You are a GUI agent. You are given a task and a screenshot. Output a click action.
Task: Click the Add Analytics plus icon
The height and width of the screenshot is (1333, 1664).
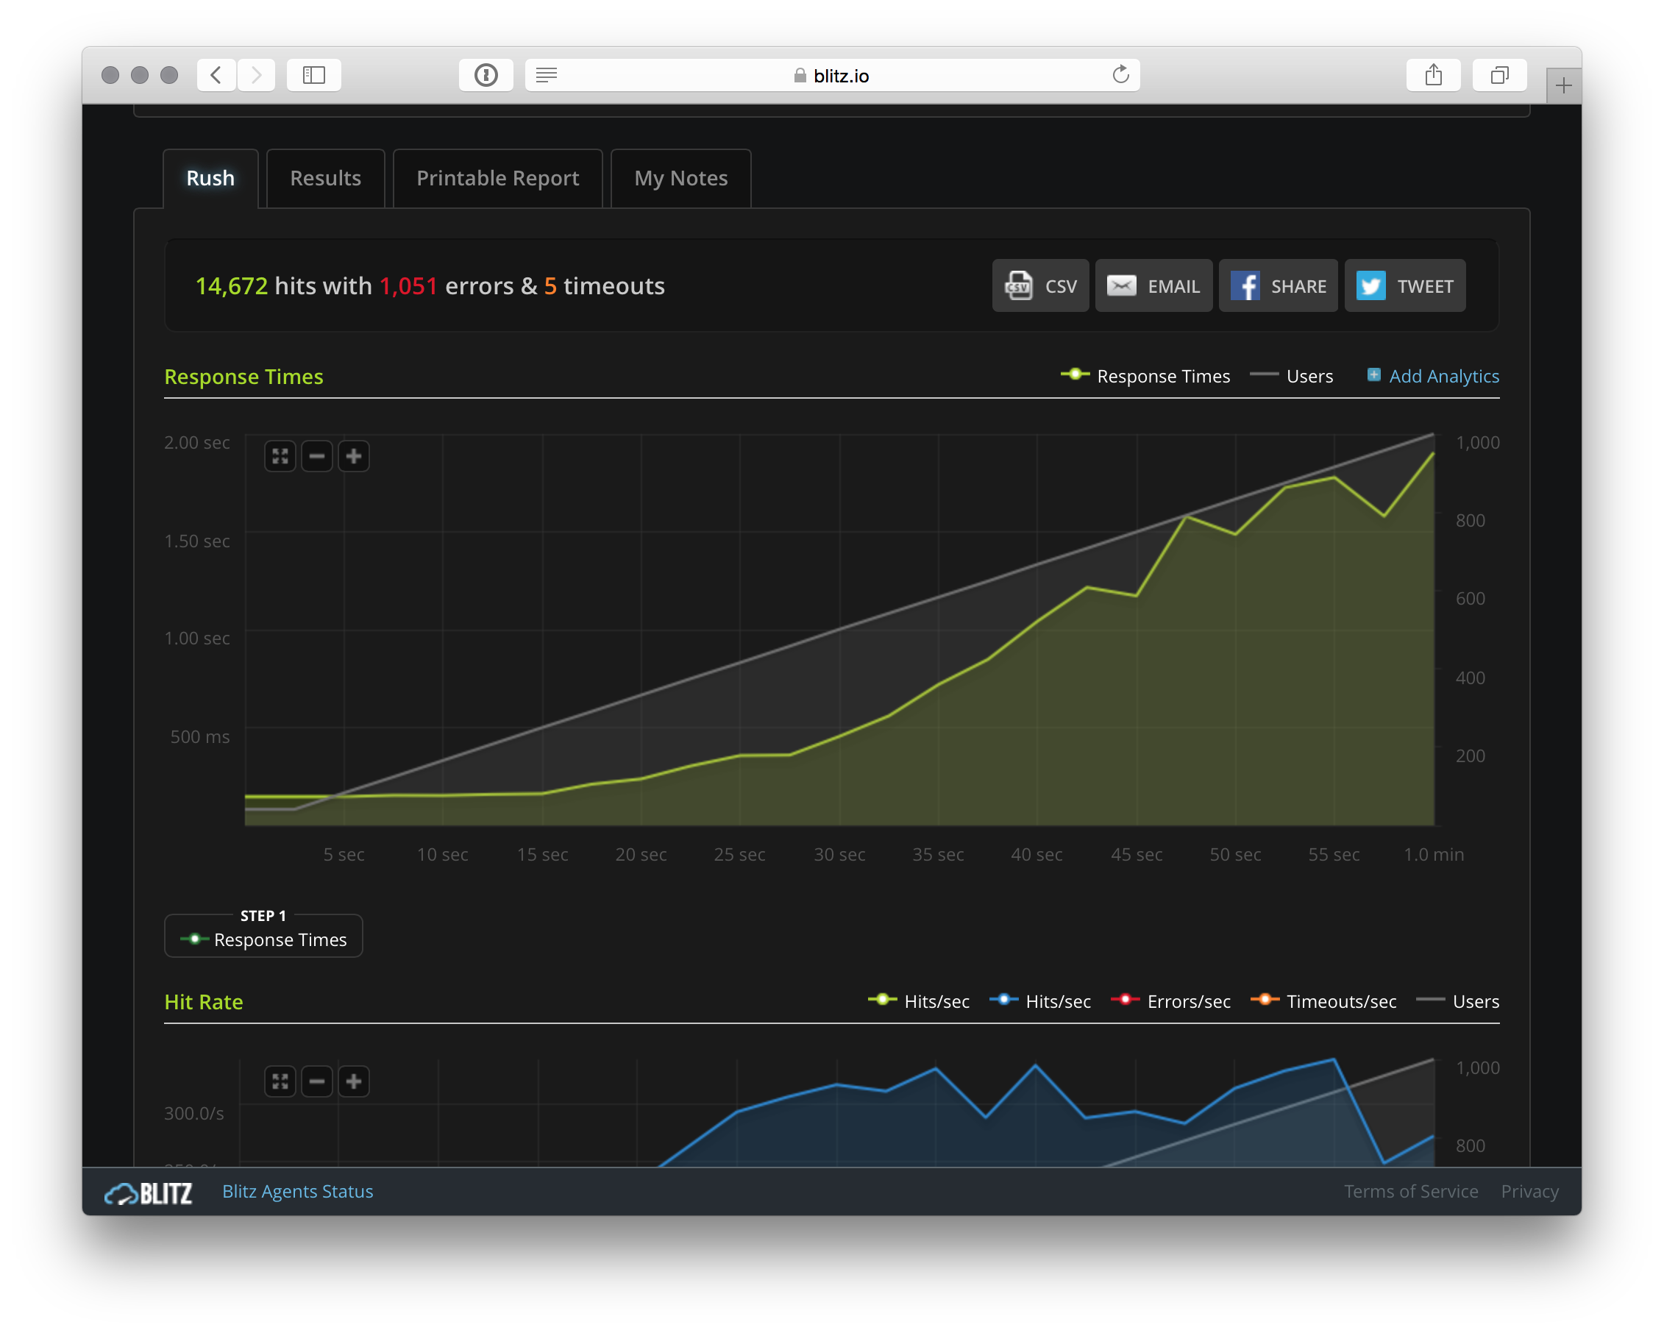click(x=1374, y=375)
